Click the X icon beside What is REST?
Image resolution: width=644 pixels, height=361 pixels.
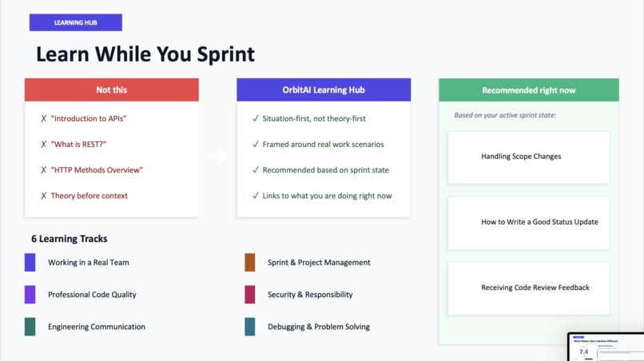(x=43, y=145)
